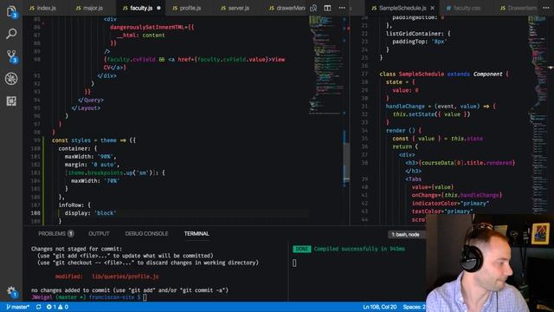Open the Extensions view
The height and width of the screenshot is (312, 554).
click(x=11, y=101)
